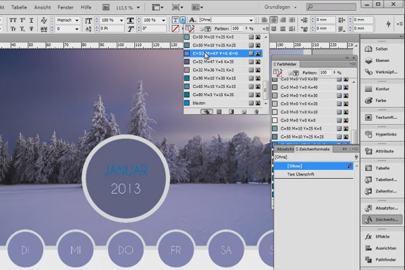This screenshot has width=405, height=270.
Task: Toggle Small Caps (Tr) formatting
Action: pyautogui.click(x=13, y=28)
